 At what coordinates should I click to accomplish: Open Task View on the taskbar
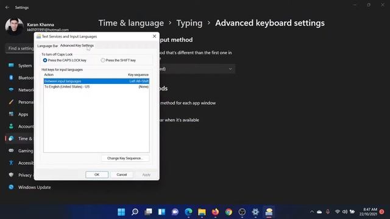pyautogui.click(x=148, y=212)
